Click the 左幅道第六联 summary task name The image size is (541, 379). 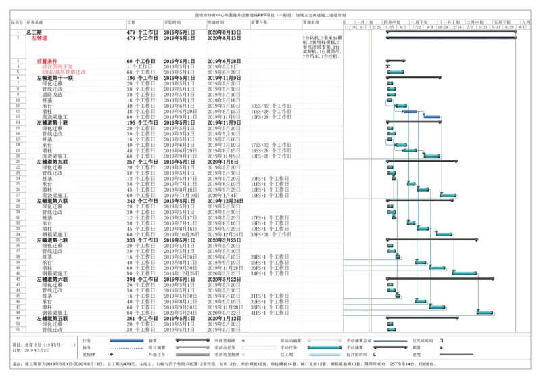[x=51, y=280]
